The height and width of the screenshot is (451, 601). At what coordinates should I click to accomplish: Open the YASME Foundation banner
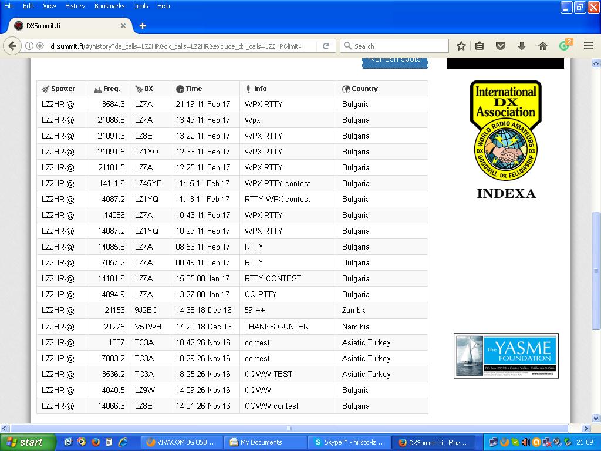(505, 356)
